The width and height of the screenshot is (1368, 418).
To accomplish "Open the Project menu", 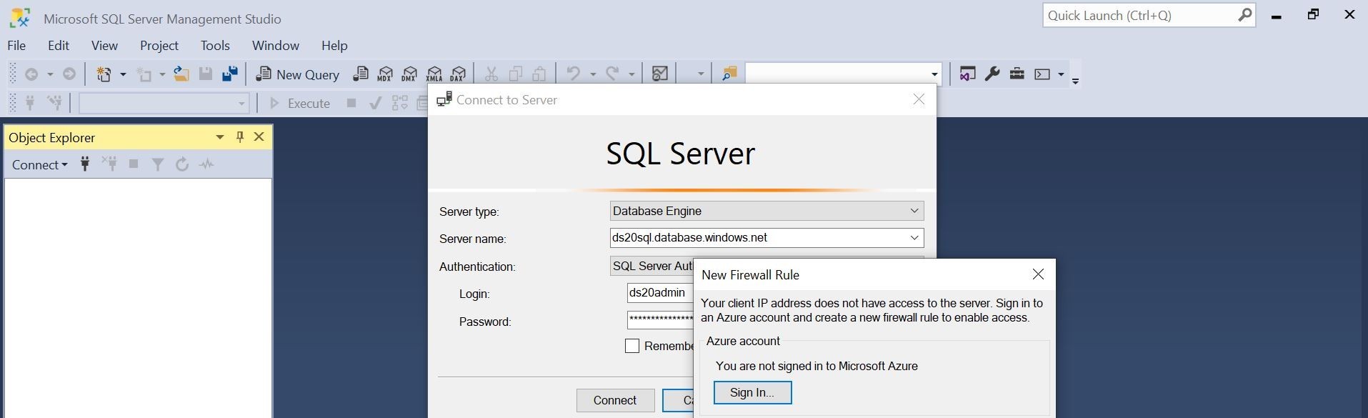I will [x=159, y=45].
